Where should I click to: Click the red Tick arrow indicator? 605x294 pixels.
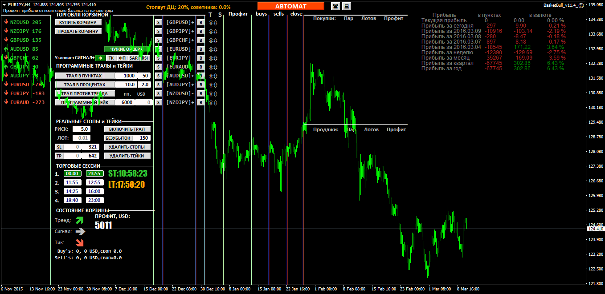(80, 242)
